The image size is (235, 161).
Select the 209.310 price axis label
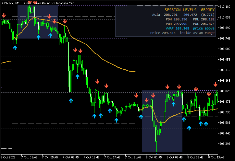coord(225,70)
